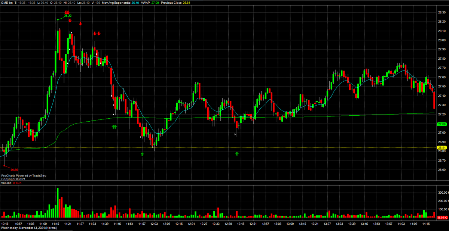Click the 14:03 time axis label

pos(401,224)
